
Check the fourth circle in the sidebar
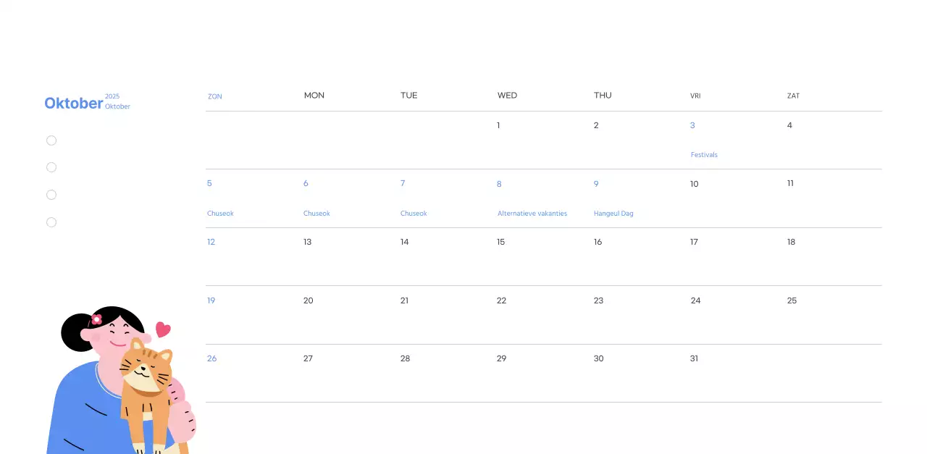51,222
